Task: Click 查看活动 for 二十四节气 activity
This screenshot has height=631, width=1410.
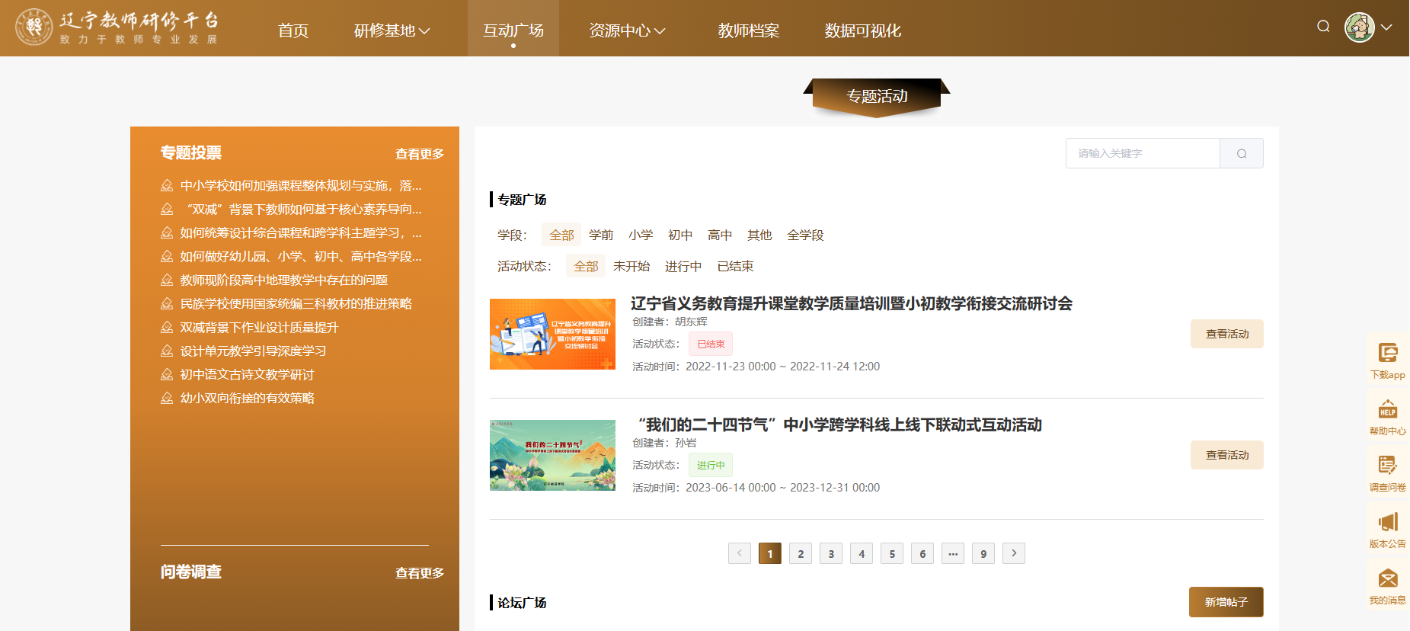Action: pyautogui.click(x=1226, y=455)
